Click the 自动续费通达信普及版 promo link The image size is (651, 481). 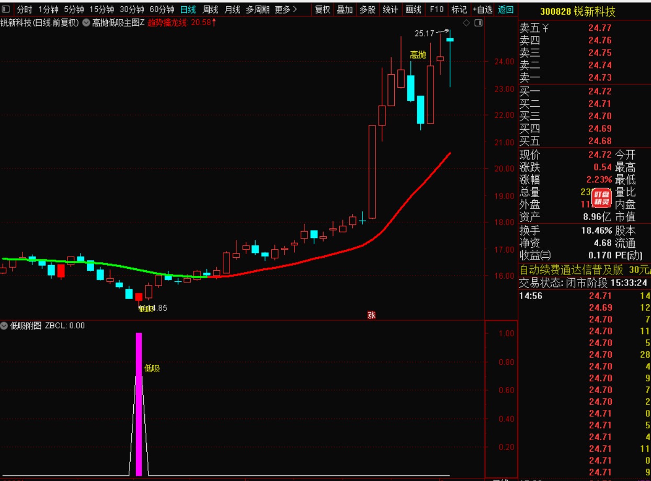571,270
